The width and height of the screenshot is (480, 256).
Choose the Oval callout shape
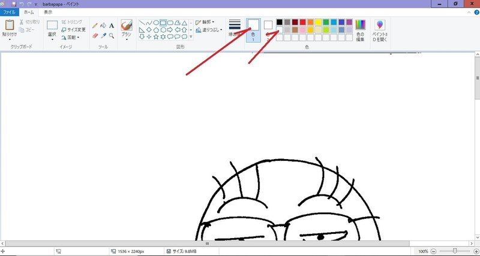177,37
